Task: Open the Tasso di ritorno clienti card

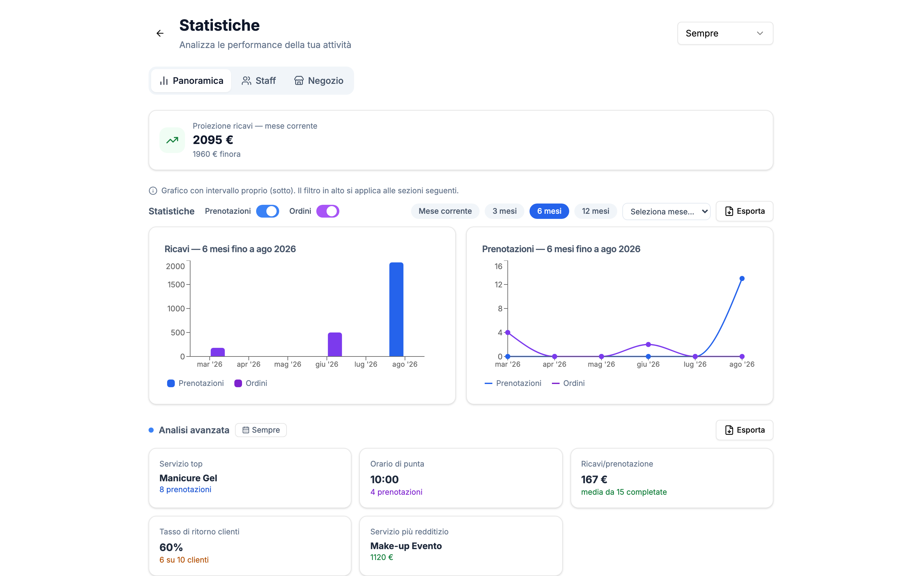Action: 250,546
